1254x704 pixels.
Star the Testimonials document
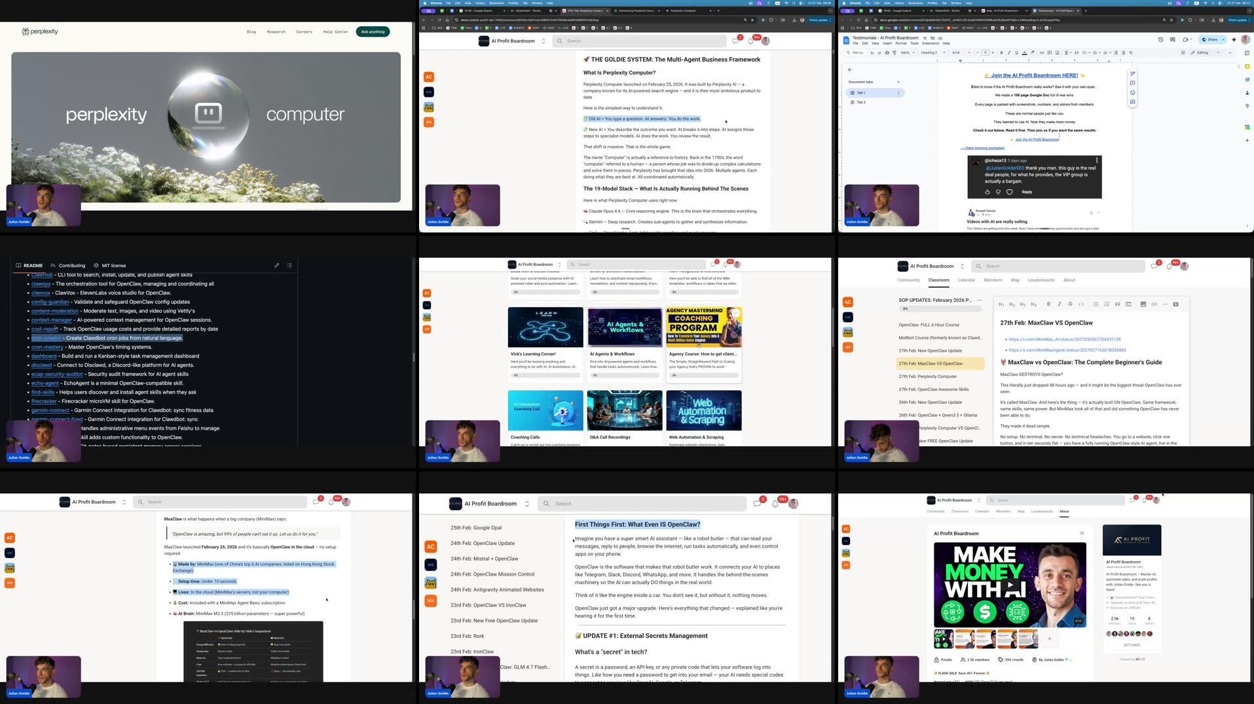925,38
